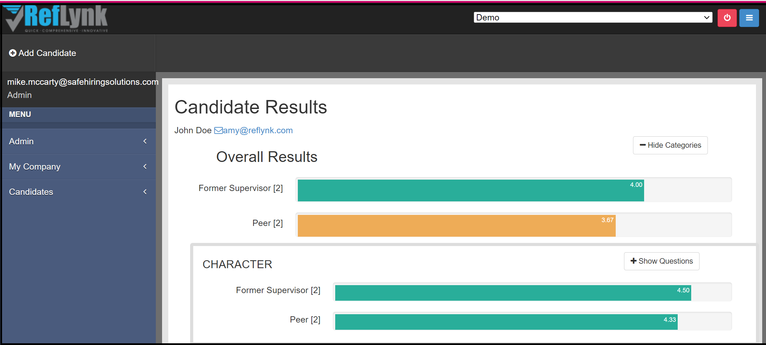
Task: Click the plus icon beside Add Candidate
Action: [12, 53]
